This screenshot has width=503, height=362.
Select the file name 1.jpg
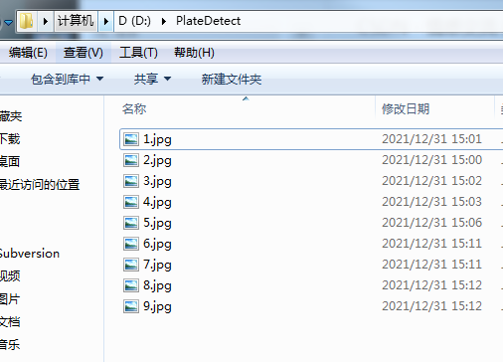(x=157, y=139)
